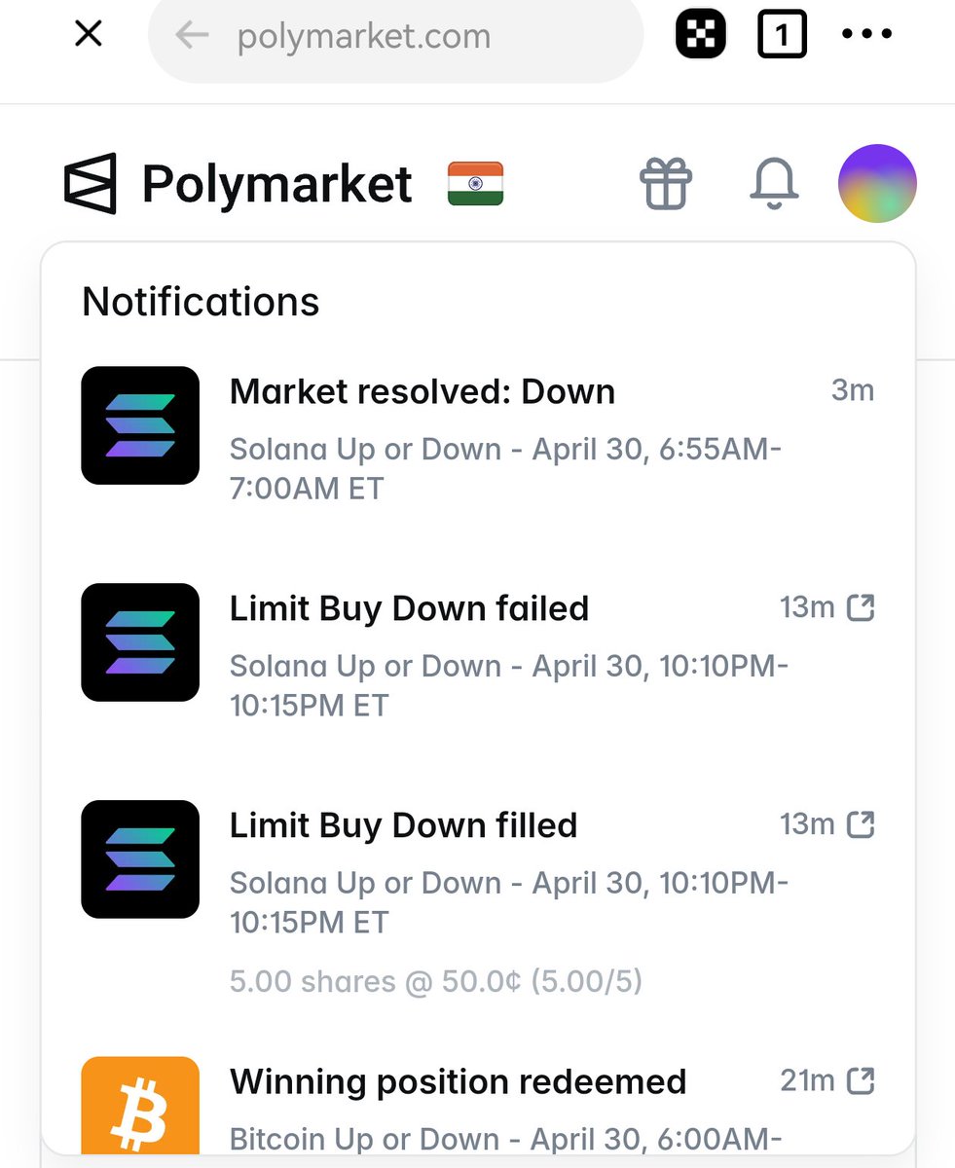Open external link for Limit Buy Down filled
Image resolution: width=955 pixels, height=1168 pixels.
pos(861,825)
